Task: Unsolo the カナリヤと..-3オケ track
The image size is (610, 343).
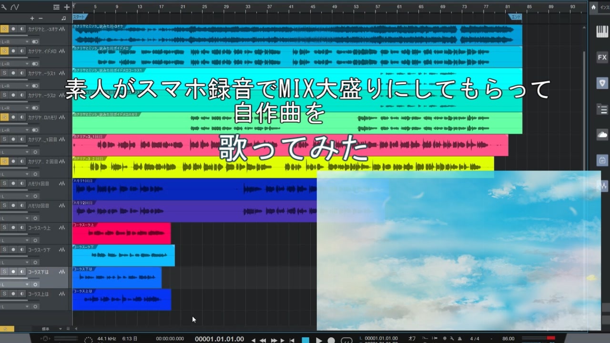Action: (4, 29)
